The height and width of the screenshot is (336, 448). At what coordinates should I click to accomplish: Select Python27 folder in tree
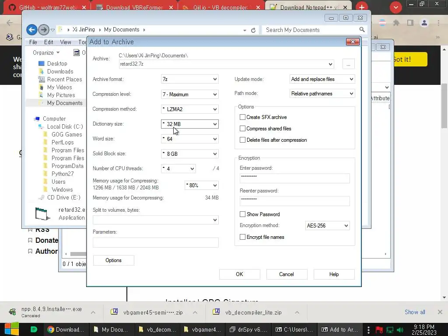click(x=62, y=174)
